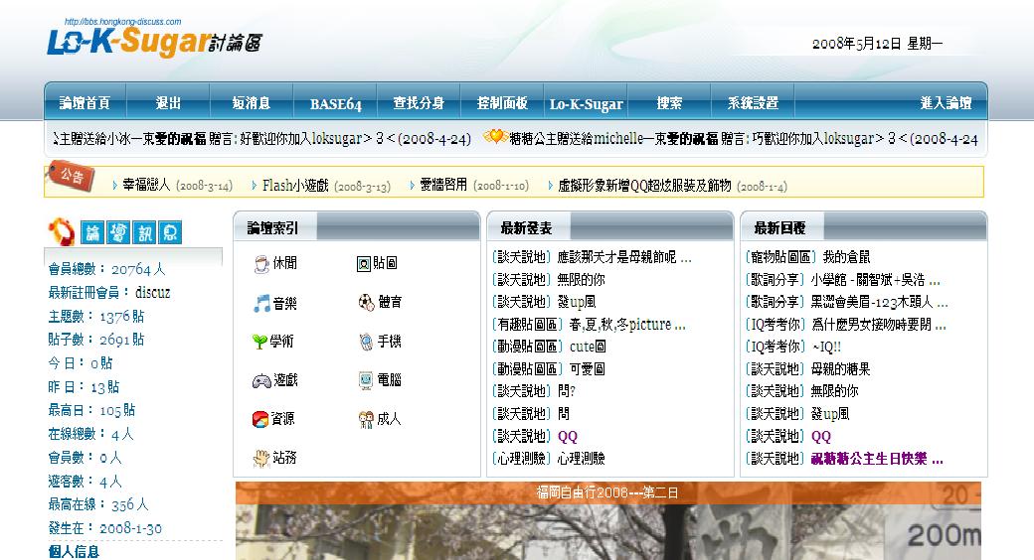Open latest reply 爲什麼男女接吻時要閉
This screenshot has height=560, width=1034.
pos(878,325)
